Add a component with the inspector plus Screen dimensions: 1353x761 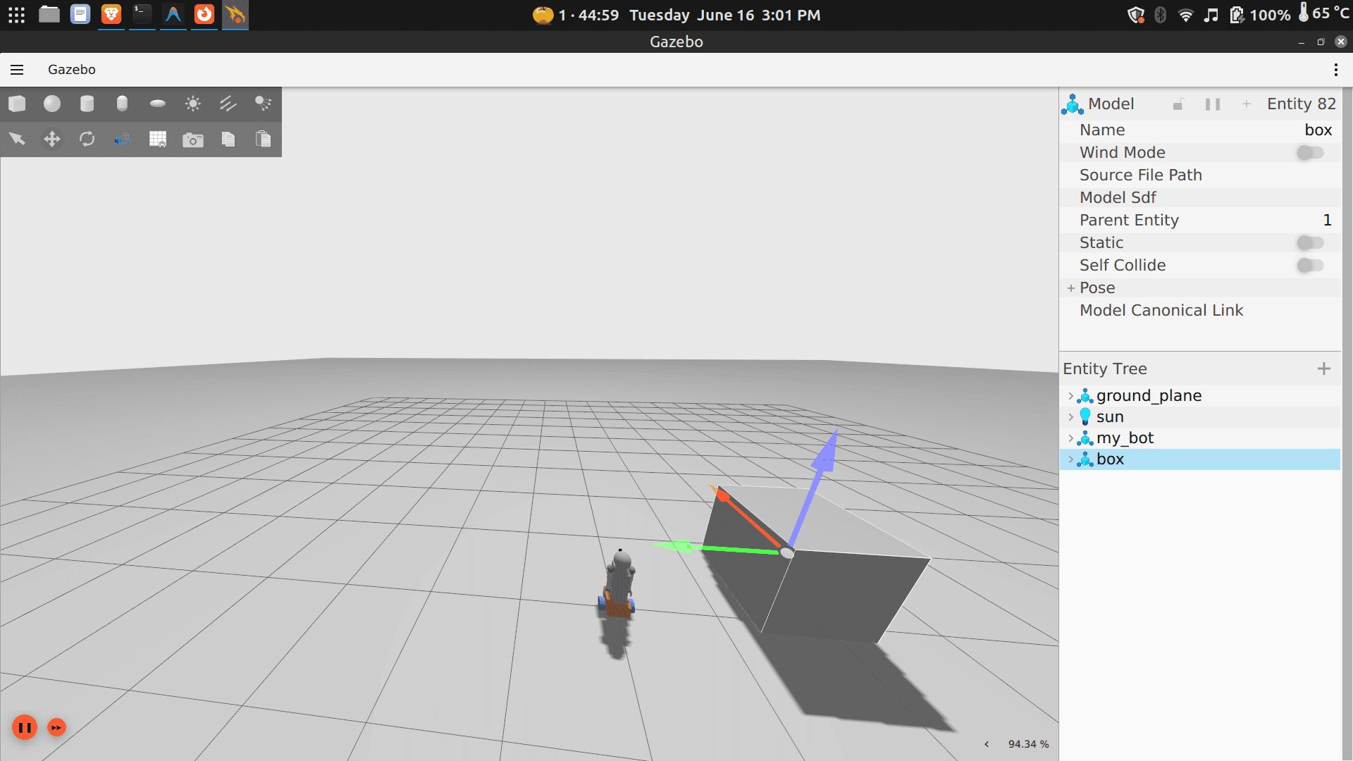1247,104
